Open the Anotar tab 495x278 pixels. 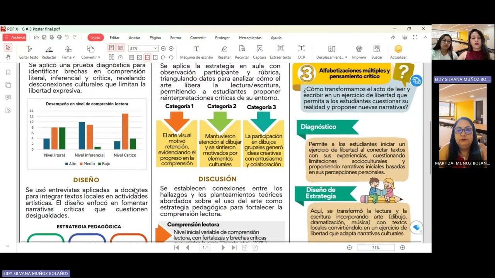click(x=135, y=37)
